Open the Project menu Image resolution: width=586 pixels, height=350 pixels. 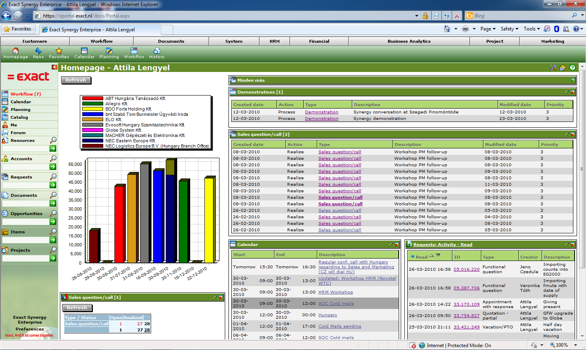(495, 41)
